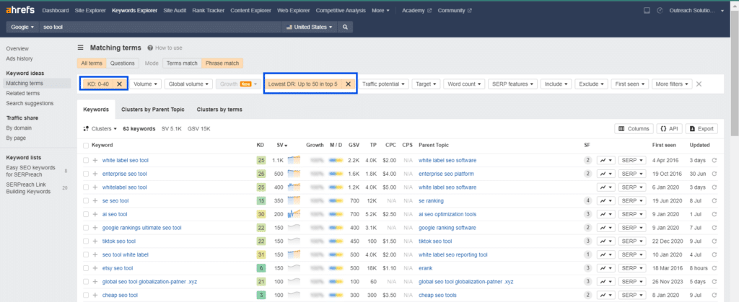Open Related terms in sidebar
The image size is (739, 302).
coord(22,93)
